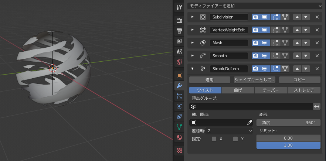
Task: Toggle SimpleDeform on-cage editing
Action: (285, 69)
